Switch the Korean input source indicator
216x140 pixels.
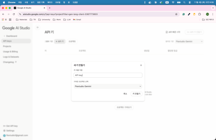click(167, 2)
